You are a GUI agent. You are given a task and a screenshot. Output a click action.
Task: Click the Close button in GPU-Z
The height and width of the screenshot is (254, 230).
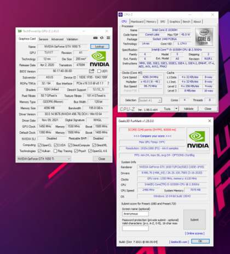(x=102, y=159)
